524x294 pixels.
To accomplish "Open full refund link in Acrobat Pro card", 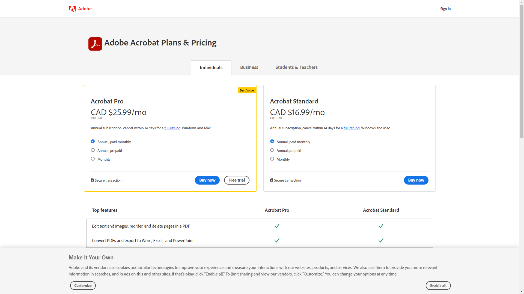I will (x=172, y=128).
